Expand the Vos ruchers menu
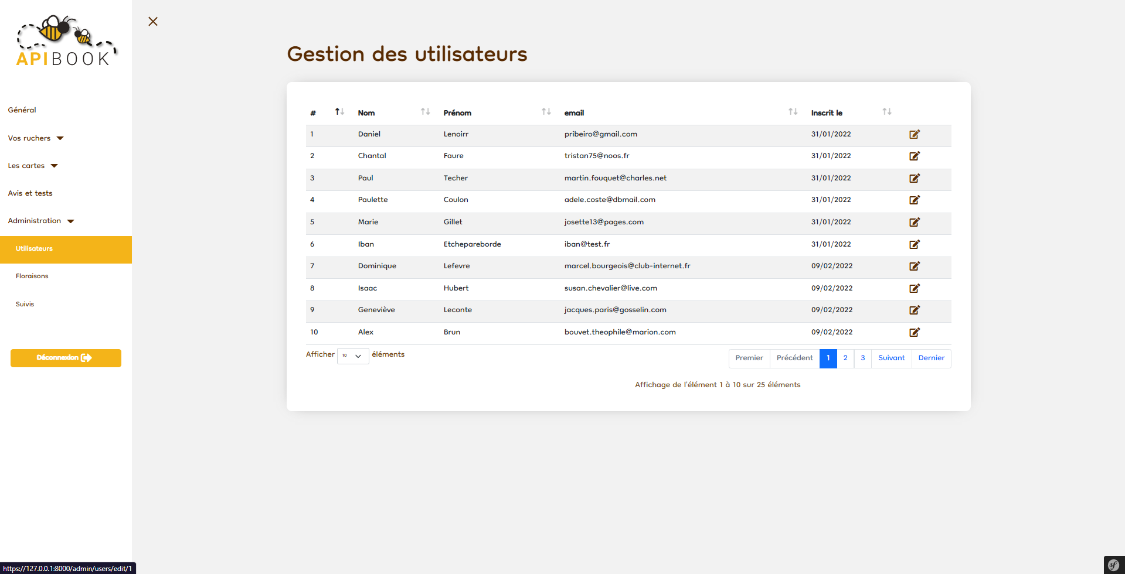This screenshot has height=574, width=1125. 36,138
